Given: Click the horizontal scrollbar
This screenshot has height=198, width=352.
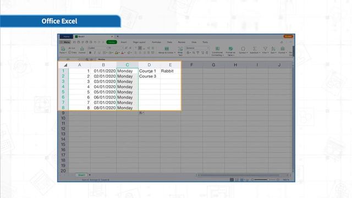Looking at the screenshot, I should pyautogui.click(x=240, y=175).
